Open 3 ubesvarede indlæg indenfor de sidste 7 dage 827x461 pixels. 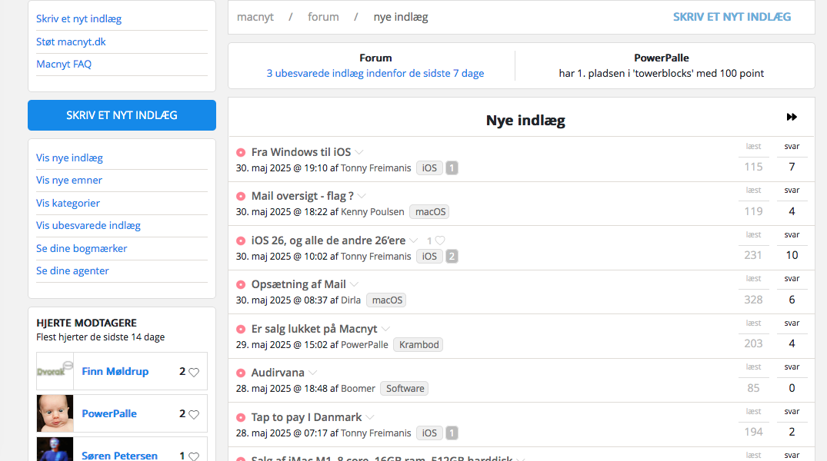(375, 73)
